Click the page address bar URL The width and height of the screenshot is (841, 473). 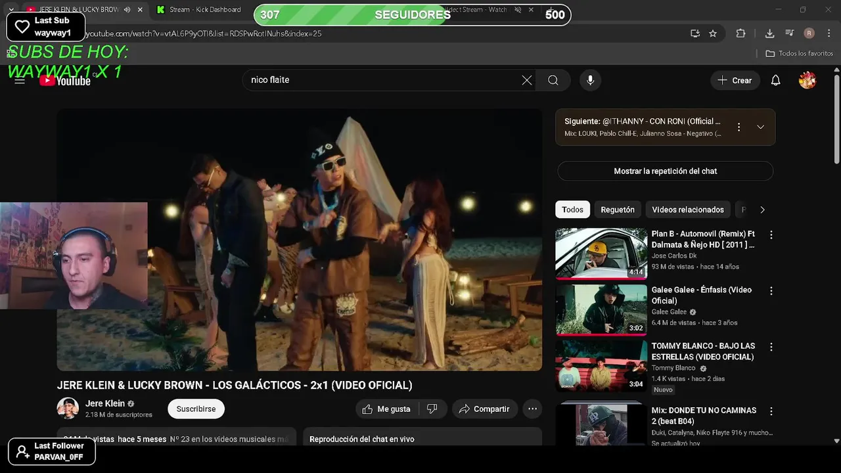coord(204,34)
